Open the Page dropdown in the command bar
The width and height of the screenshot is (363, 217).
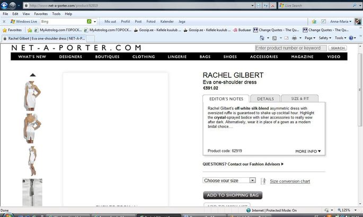pyautogui.click(x=310, y=38)
